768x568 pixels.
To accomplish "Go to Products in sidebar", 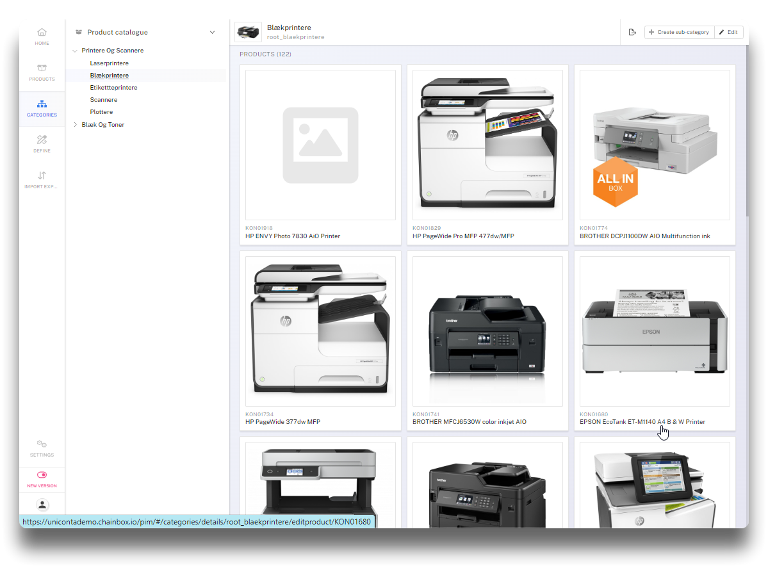I will coord(42,72).
